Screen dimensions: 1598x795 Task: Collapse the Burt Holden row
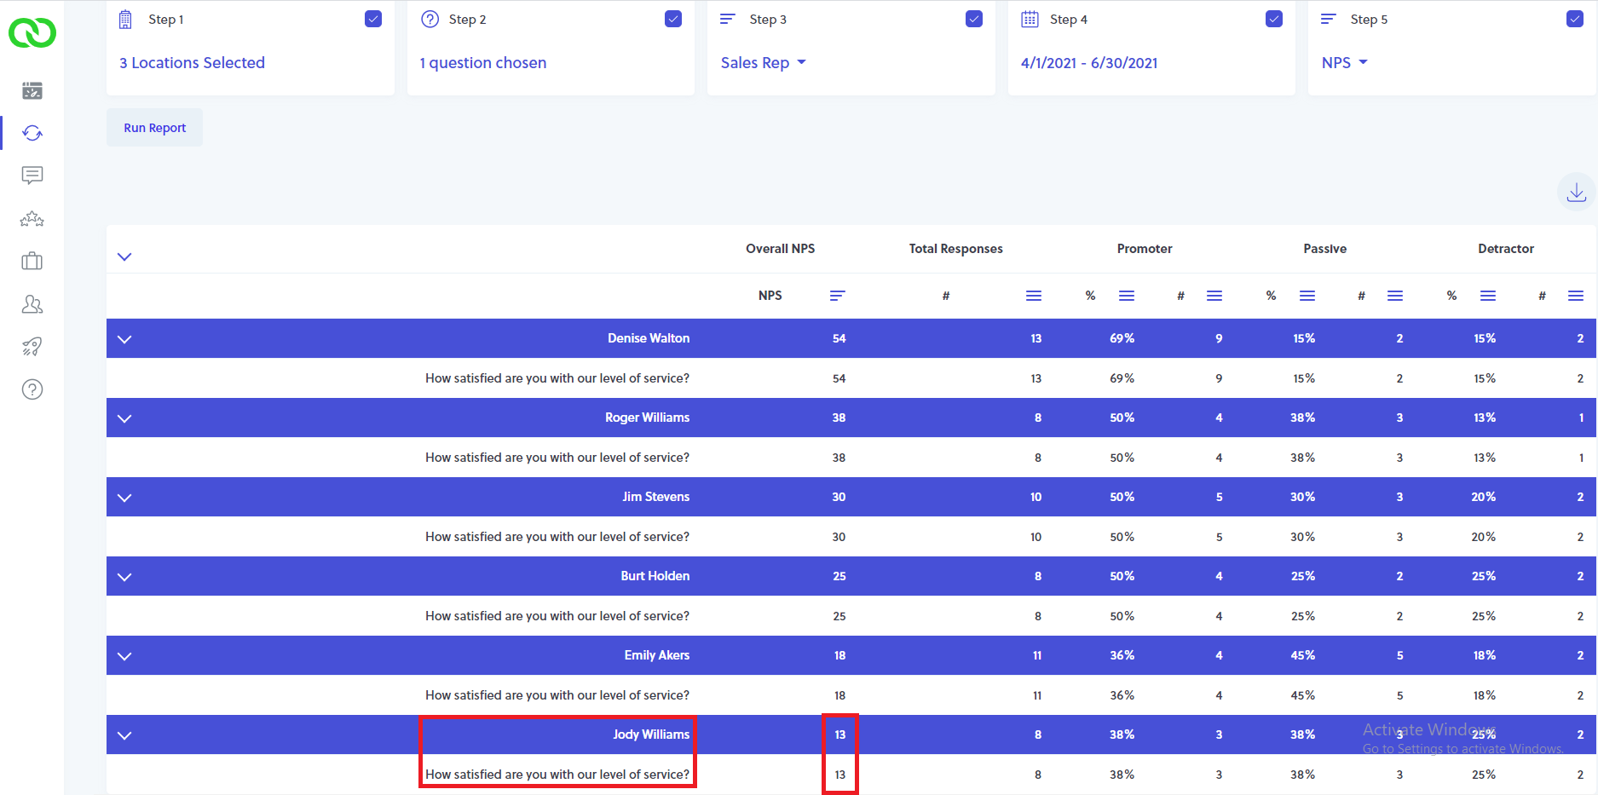(x=124, y=577)
